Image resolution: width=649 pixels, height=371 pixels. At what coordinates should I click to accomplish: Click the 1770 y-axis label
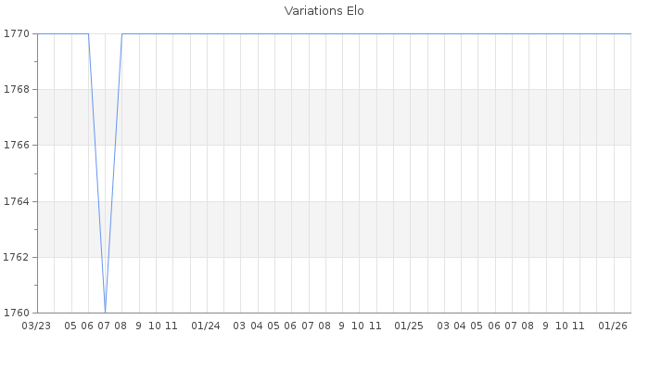tap(17, 33)
